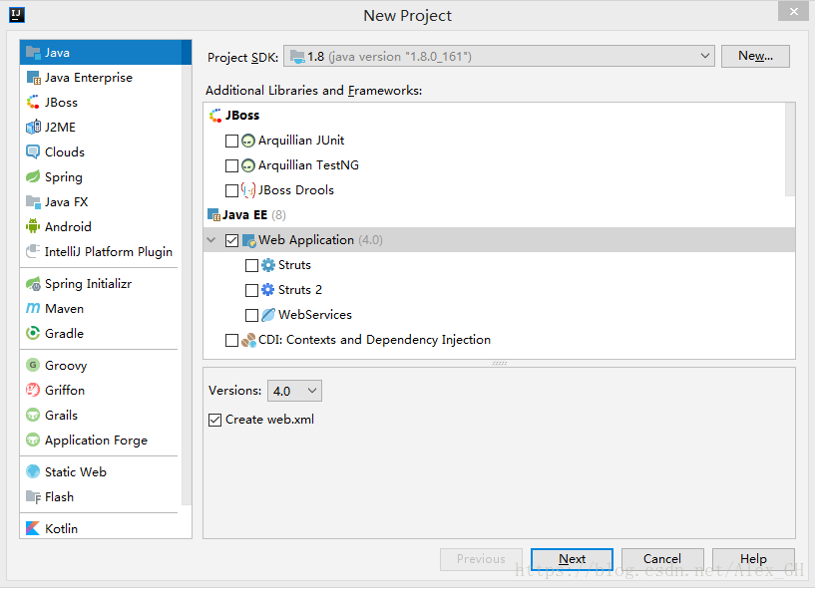Click the Clouds icon
The width and height of the screenshot is (815, 590).
33,152
